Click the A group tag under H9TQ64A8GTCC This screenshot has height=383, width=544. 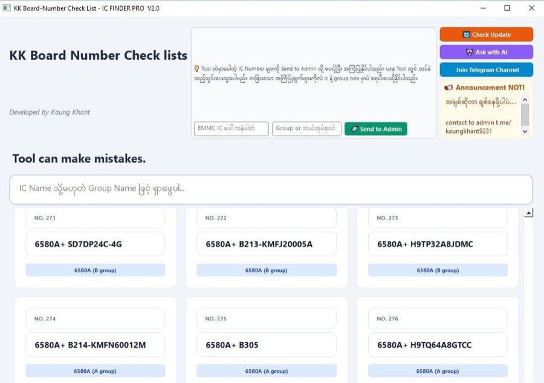[438, 371]
